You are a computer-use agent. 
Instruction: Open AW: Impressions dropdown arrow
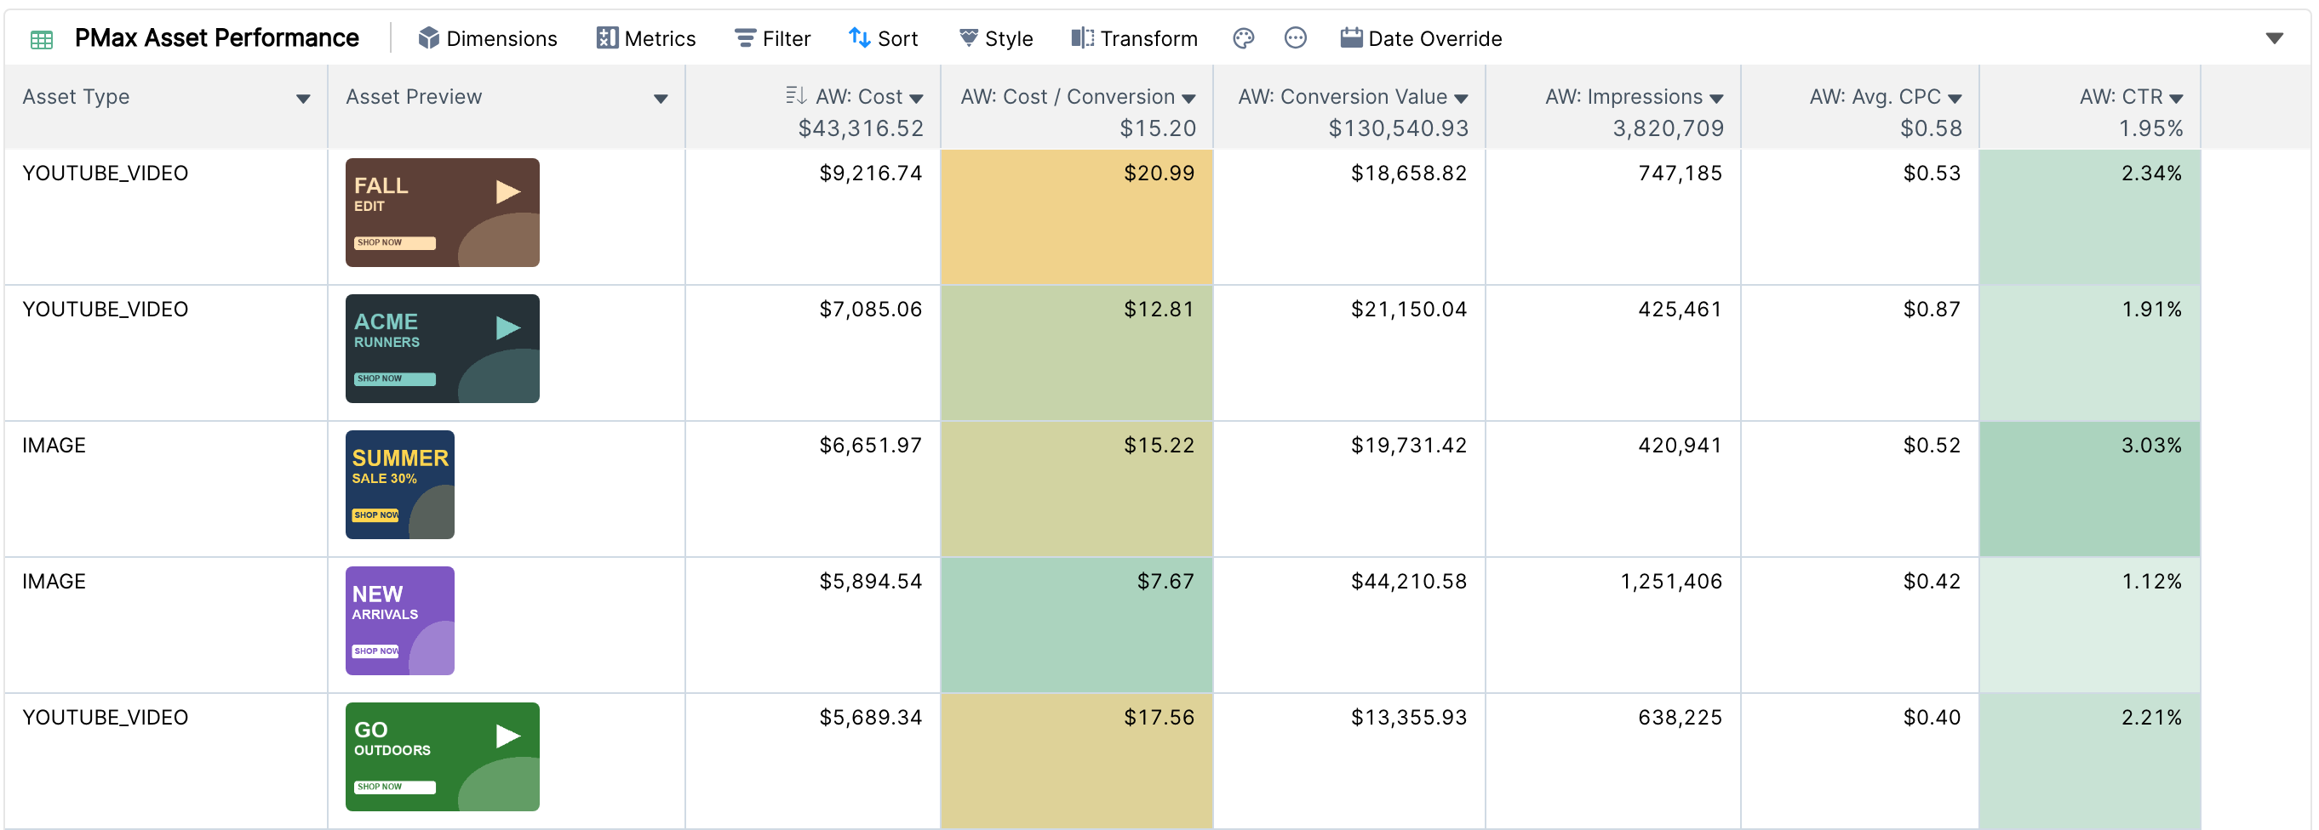coord(1716,99)
